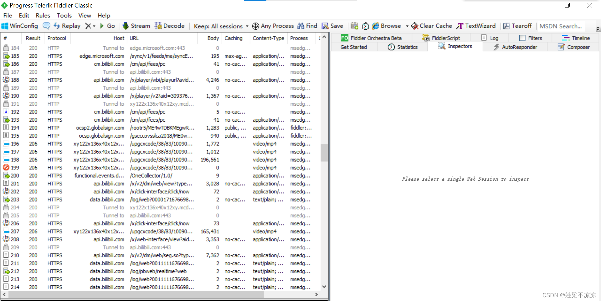Open the TextWizard tool
Image resolution: width=601 pixels, height=301 pixels.
(476, 26)
